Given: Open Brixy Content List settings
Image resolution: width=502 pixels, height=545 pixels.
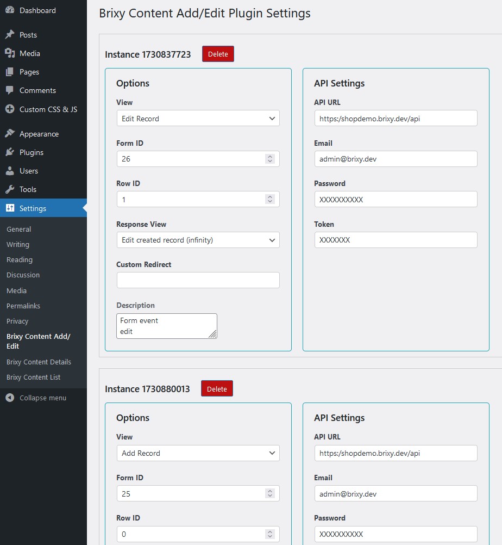Looking at the screenshot, I should [x=33, y=377].
